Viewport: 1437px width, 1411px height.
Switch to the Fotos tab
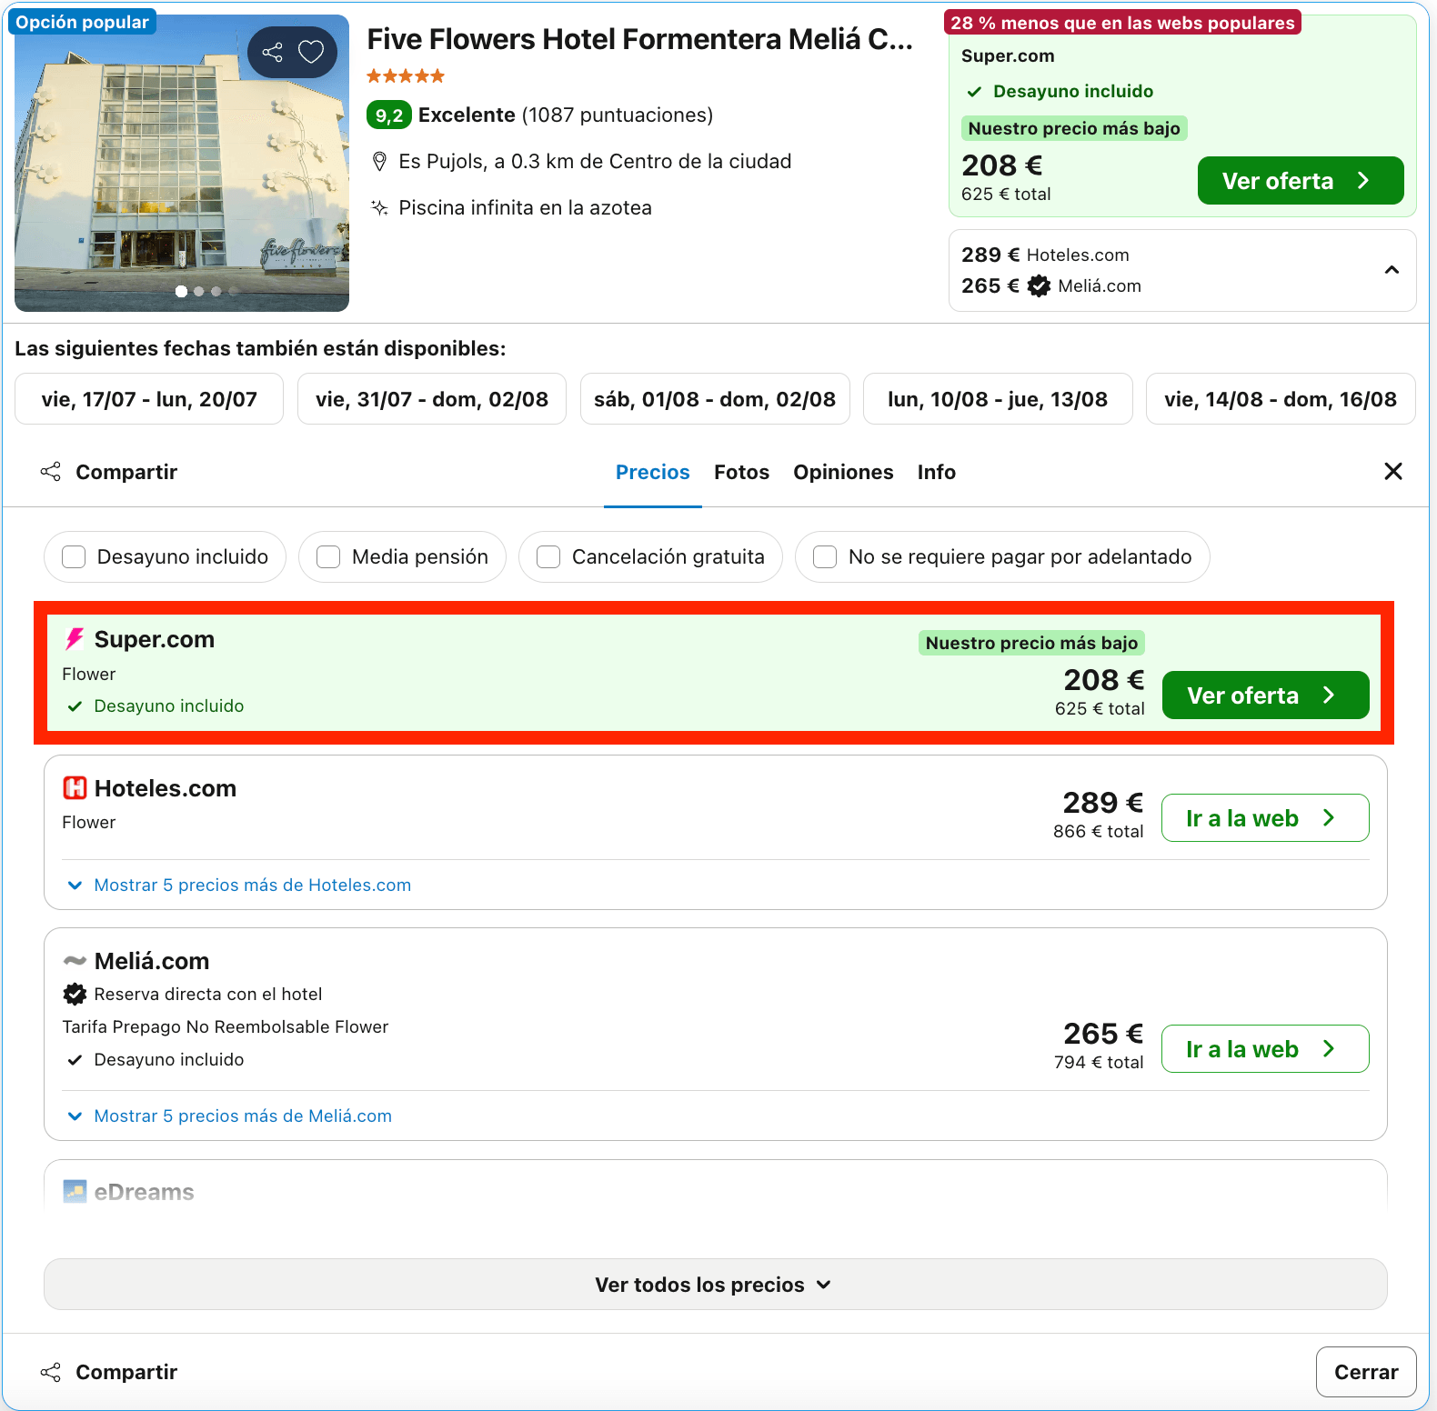(741, 472)
